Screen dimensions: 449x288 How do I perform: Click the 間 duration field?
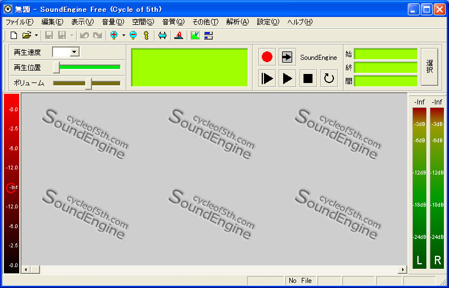click(x=385, y=81)
